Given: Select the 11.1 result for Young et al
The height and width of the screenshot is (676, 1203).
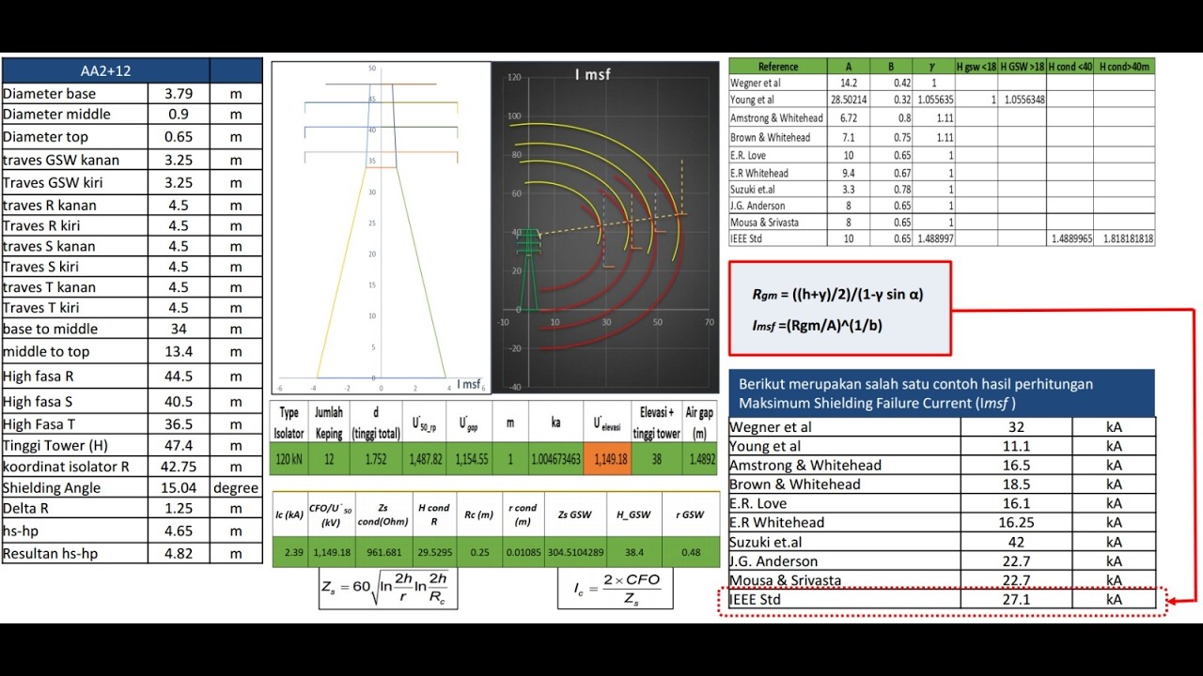Looking at the screenshot, I should [x=1015, y=446].
